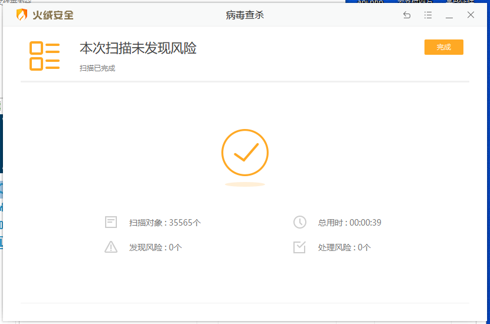490x324 pixels.
Task: Click the 处理风险 : 0个 label
Action: tap(344, 247)
